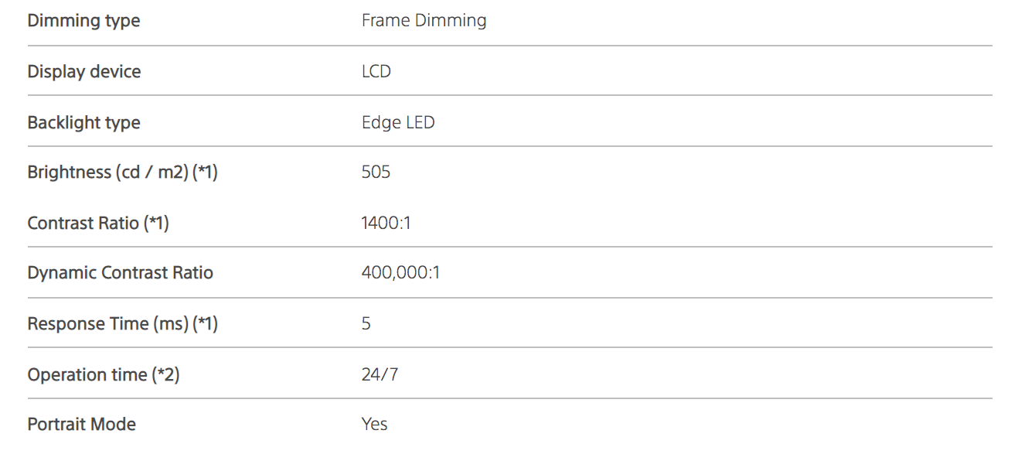Click the Contrast Ratio label
1025x461 pixels.
coord(83,224)
